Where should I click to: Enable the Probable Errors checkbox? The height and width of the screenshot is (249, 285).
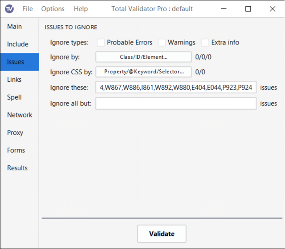coord(101,43)
